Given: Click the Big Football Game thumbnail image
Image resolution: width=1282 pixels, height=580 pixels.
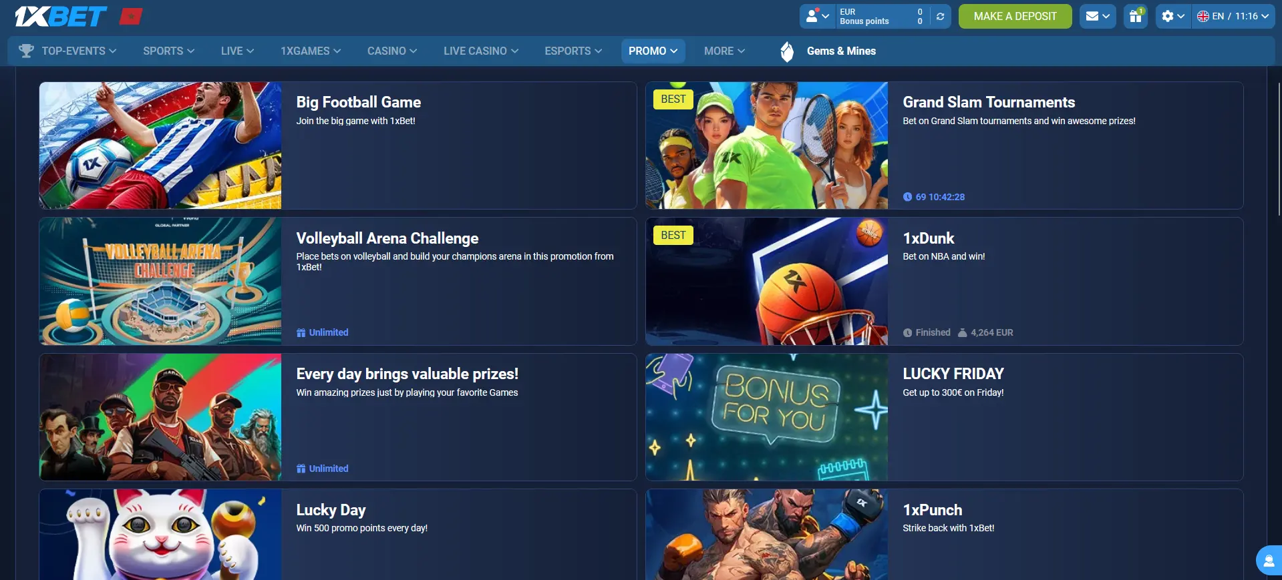Looking at the screenshot, I should [160, 146].
